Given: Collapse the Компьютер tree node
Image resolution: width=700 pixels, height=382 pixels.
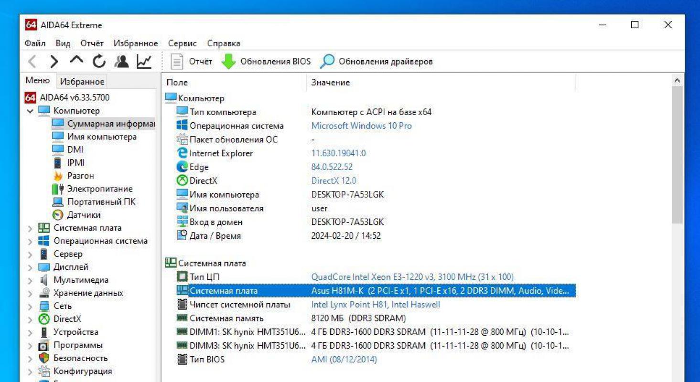Looking at the screenshot, I should coord(30,111).
